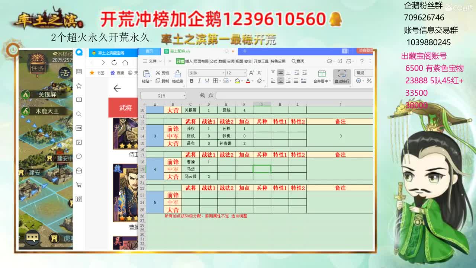Screen dimensions: 476x268
Task: Click the Copy (复制) button
Action: [x=162, y=81]
